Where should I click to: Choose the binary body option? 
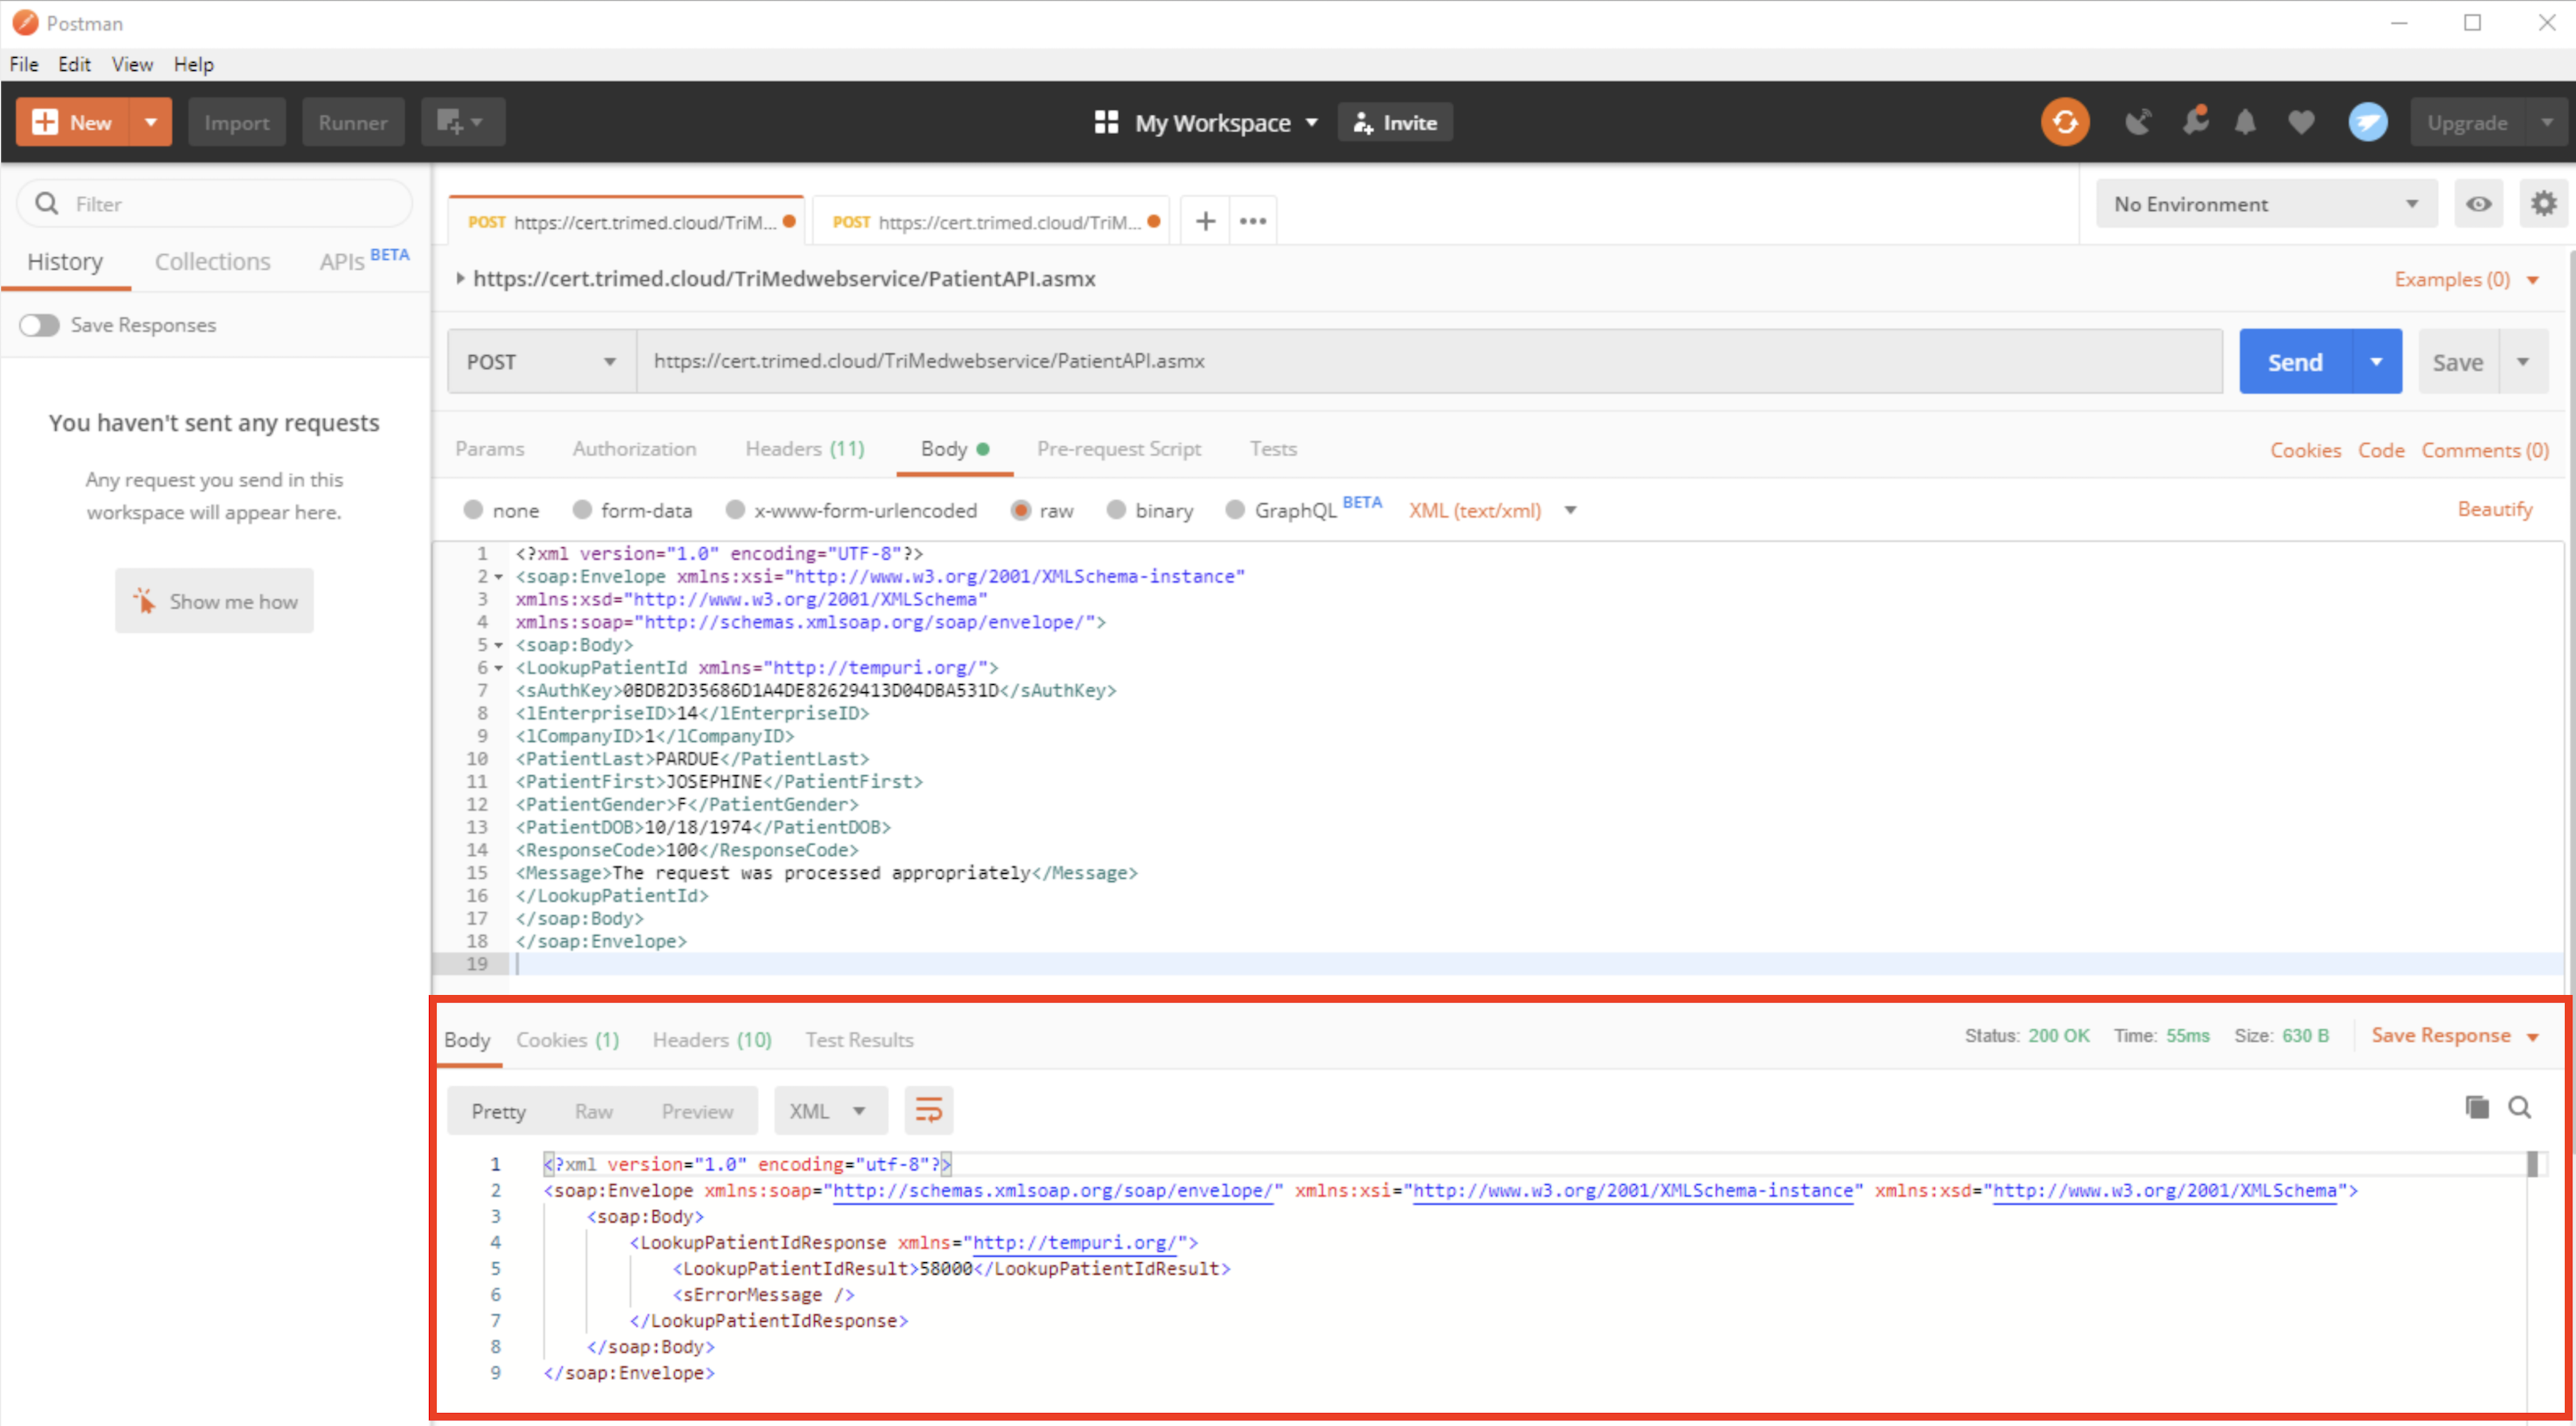click(1116, 510)
